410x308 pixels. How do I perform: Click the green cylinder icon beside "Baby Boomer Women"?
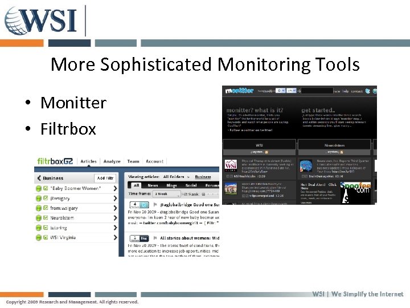[x=39, y=188]
